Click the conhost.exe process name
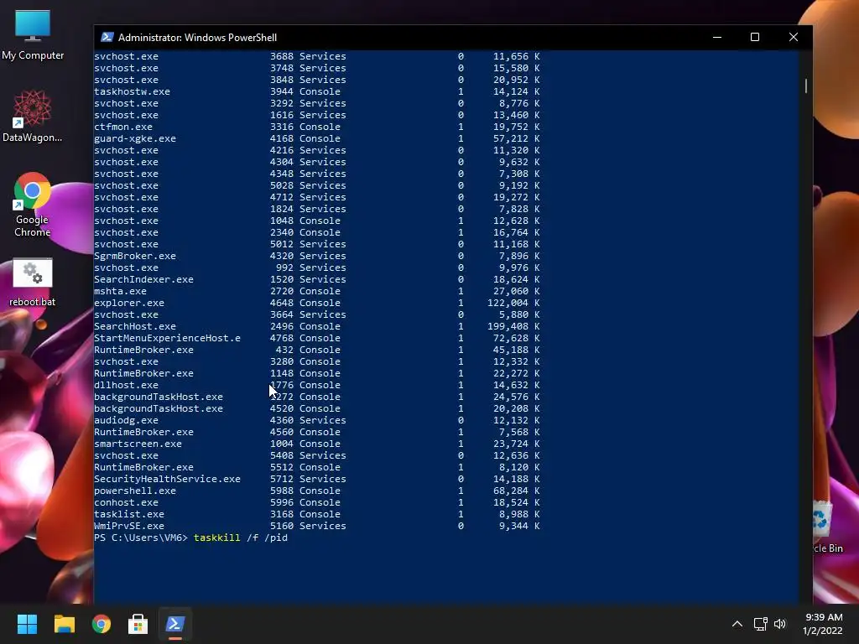 pos(126,503)
